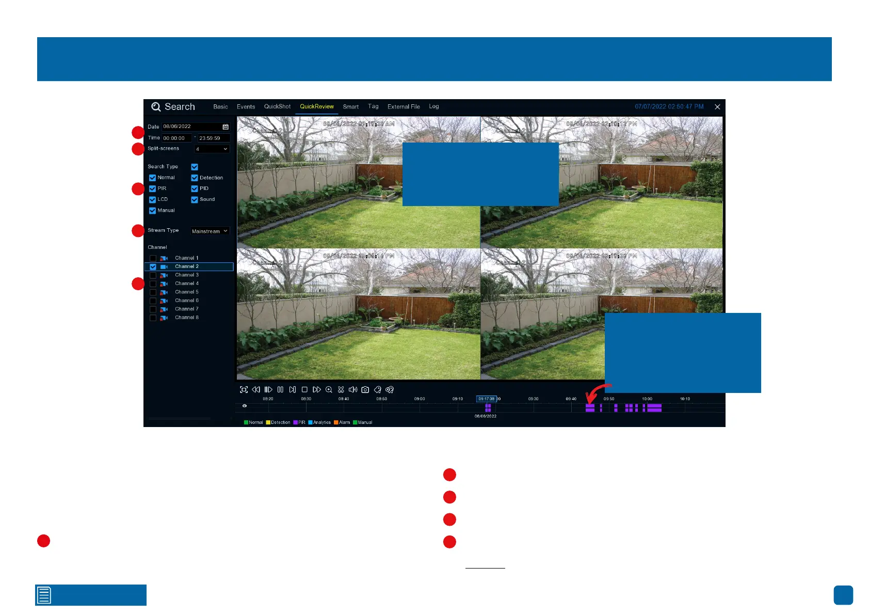Open the External File tab

point(404,107)
